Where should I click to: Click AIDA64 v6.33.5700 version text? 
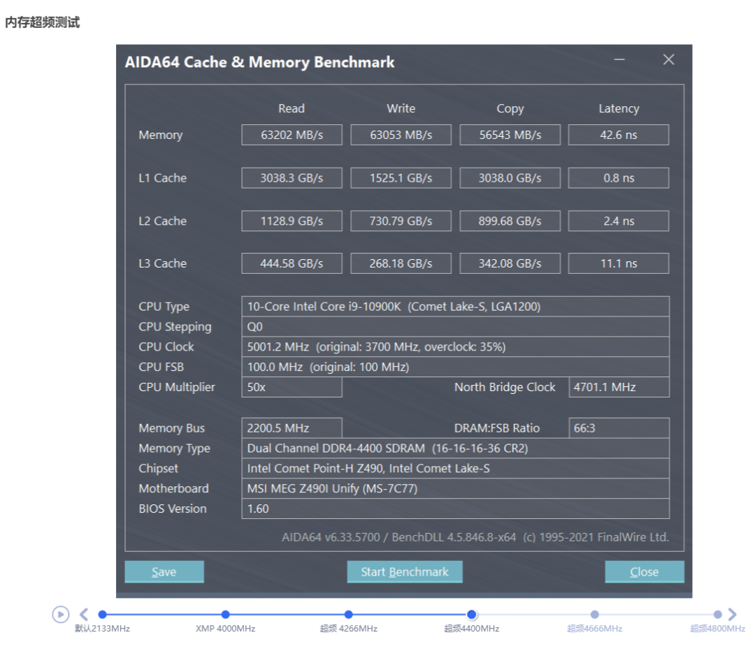pyautogui.click(x=331, y=537)
